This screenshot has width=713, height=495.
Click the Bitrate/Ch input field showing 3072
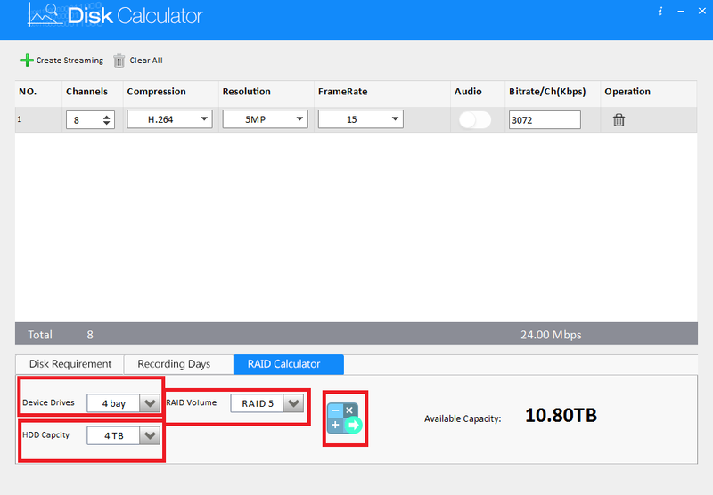(x=545, y=120)
